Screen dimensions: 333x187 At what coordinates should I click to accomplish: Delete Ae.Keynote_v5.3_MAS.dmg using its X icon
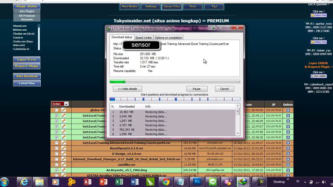[x=288, y=170]
